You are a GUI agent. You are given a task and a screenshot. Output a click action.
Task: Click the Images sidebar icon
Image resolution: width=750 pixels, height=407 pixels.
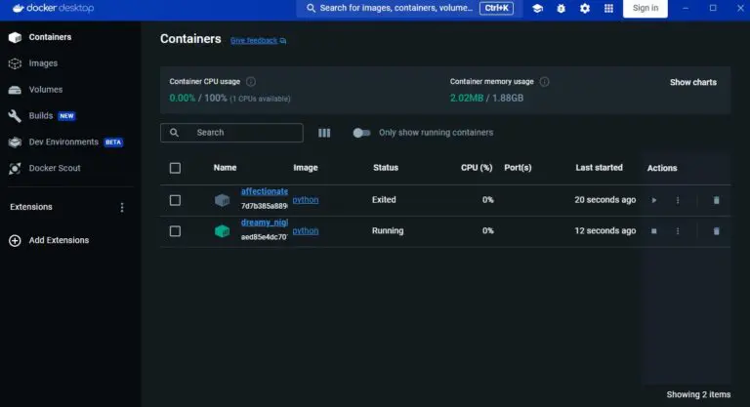tap(15, 63)
